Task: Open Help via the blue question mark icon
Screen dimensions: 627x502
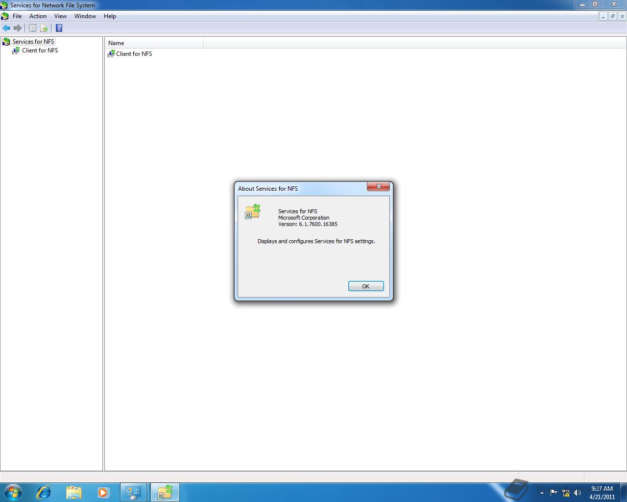Action: coord(59,28)
